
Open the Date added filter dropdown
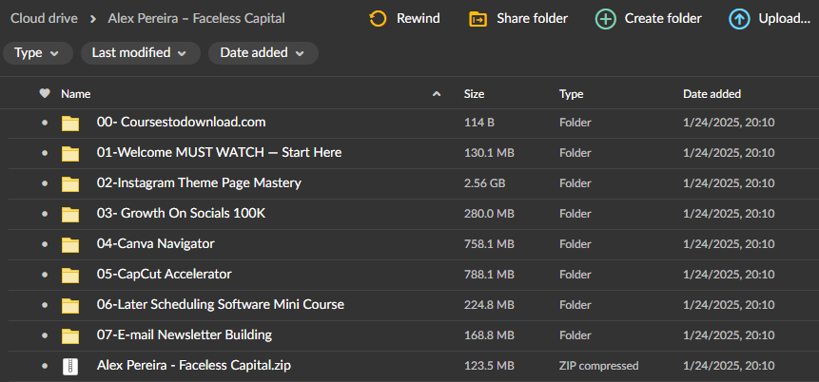(x=263, y=53)
